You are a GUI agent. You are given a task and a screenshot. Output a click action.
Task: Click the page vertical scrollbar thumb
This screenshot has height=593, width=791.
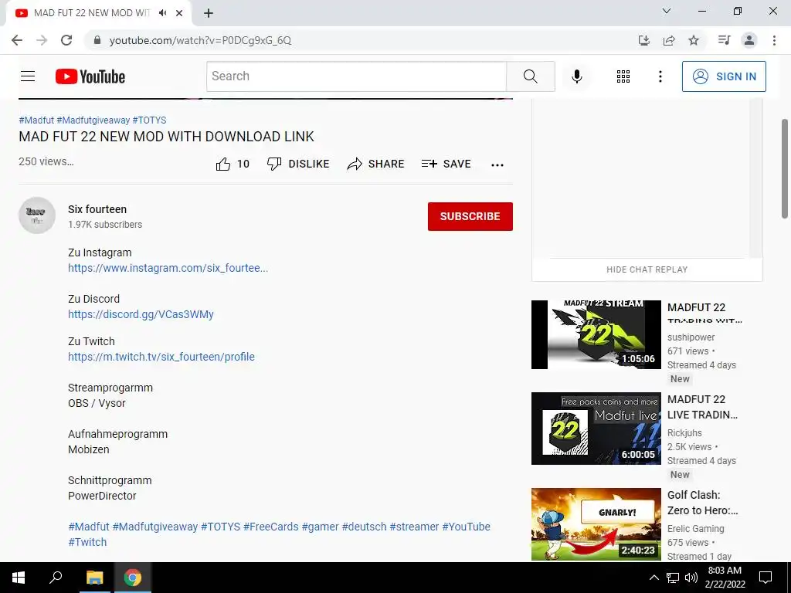(x=785, y=169)
